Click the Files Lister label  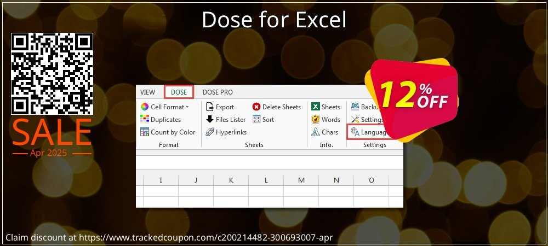pyautogui.click(x=231, y=120)
